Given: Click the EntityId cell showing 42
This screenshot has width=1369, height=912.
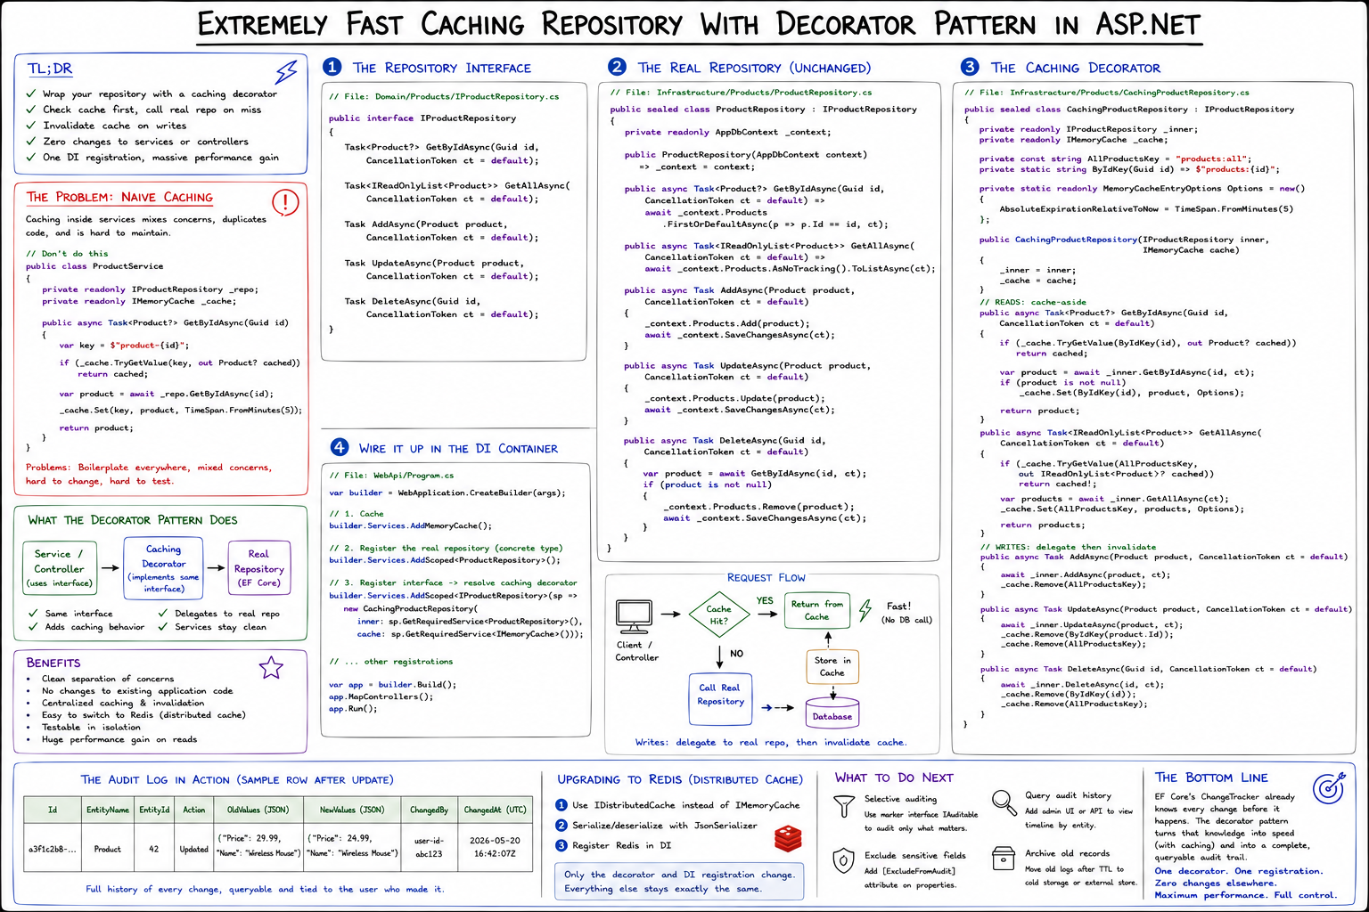Looking at the screenshot, I should pos(154,849).
